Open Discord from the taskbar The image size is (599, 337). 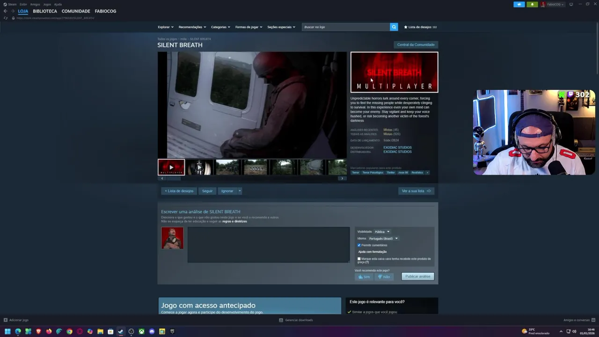[152, 331]
